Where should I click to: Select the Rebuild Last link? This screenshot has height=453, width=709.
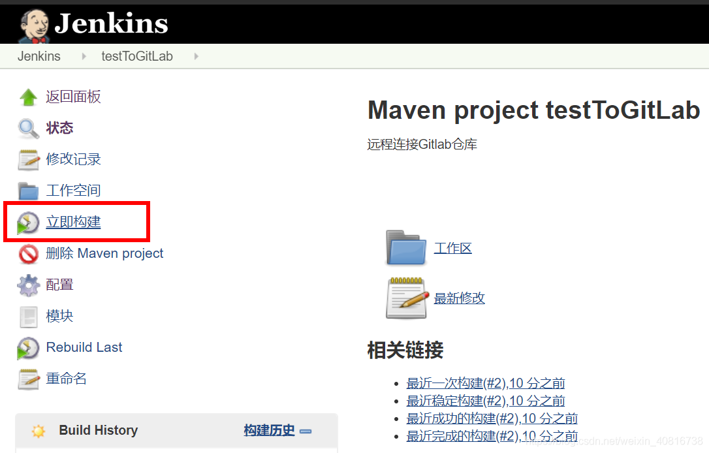[x=84, y=347]
